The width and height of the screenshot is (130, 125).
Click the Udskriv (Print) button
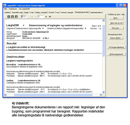coord(116,38)
